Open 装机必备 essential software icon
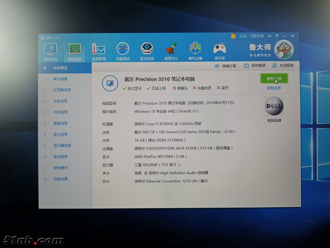This screenshot has height=248, width=330. click(195, 52)
